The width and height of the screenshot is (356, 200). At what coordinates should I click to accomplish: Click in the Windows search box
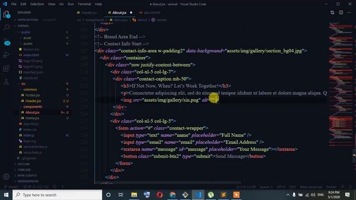pyautogui.click(x=57, y=195)
